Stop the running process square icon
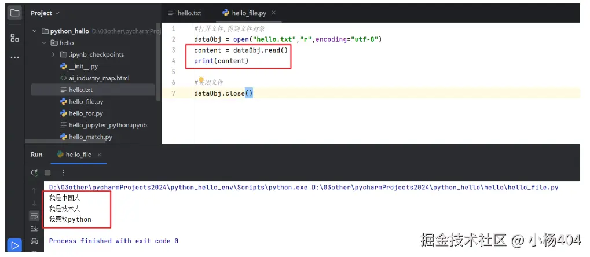 [47, 172]
